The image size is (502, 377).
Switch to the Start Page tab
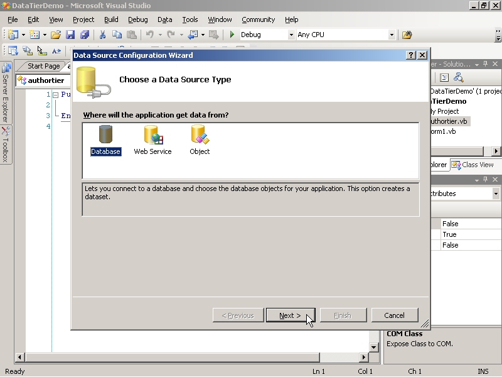43,66
